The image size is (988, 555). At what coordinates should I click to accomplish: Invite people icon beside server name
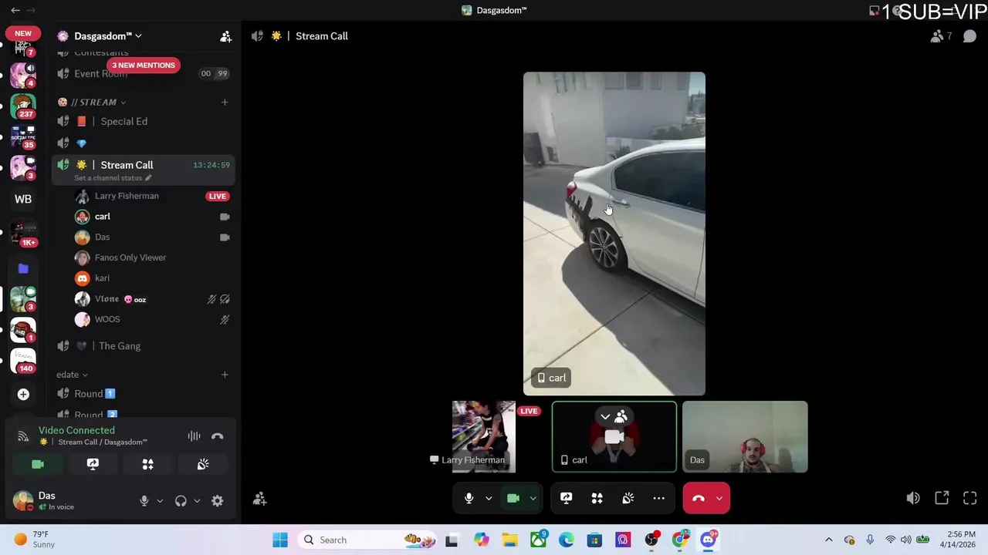pyautogui.click(x=225, y=36)
